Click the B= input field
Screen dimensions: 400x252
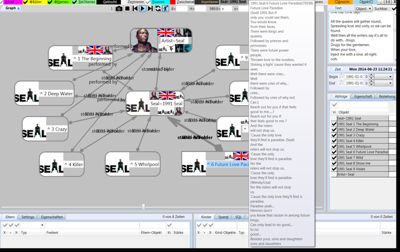click(182, 9)
